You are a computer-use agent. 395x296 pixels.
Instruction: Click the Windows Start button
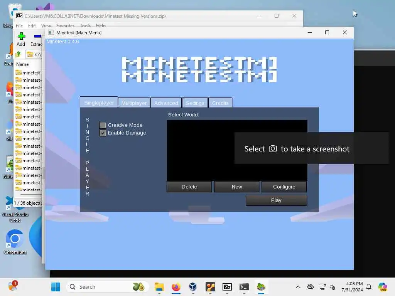pos(56,287)
